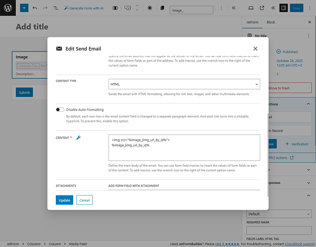Toggle the settings sidebar panel
Screen dimensions: 316x247
(x=283, y=8)
